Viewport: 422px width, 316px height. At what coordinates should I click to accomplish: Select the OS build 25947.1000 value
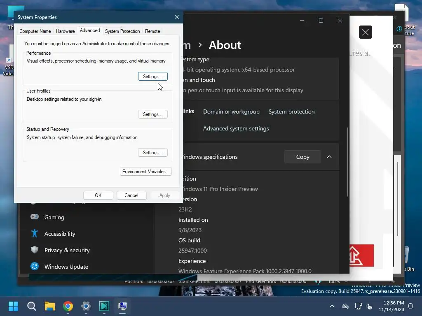click(192, 251)
